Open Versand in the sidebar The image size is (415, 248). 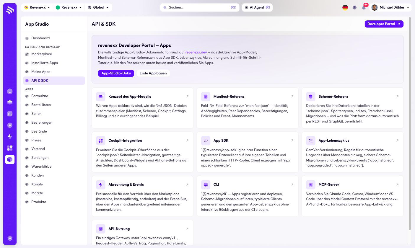pyautogui.click(x=54, y=149)
